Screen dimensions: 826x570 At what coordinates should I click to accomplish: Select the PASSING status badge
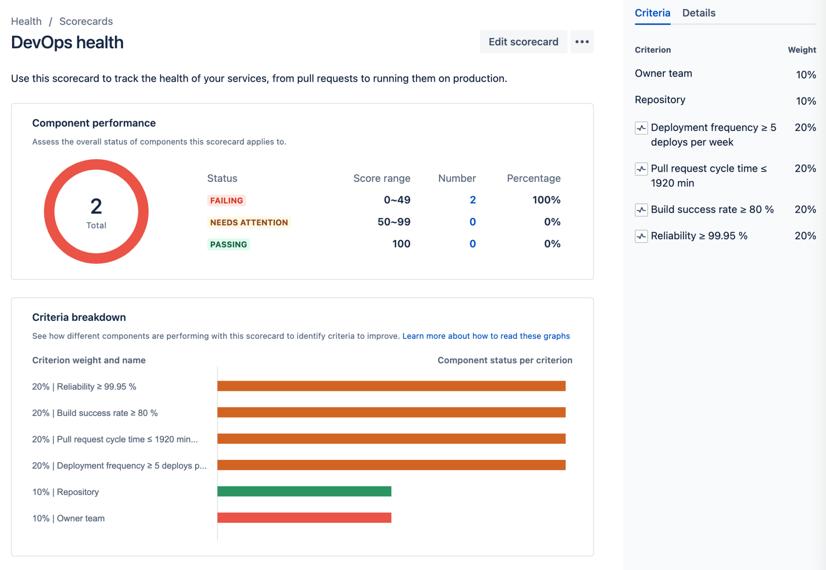point(228,244)
